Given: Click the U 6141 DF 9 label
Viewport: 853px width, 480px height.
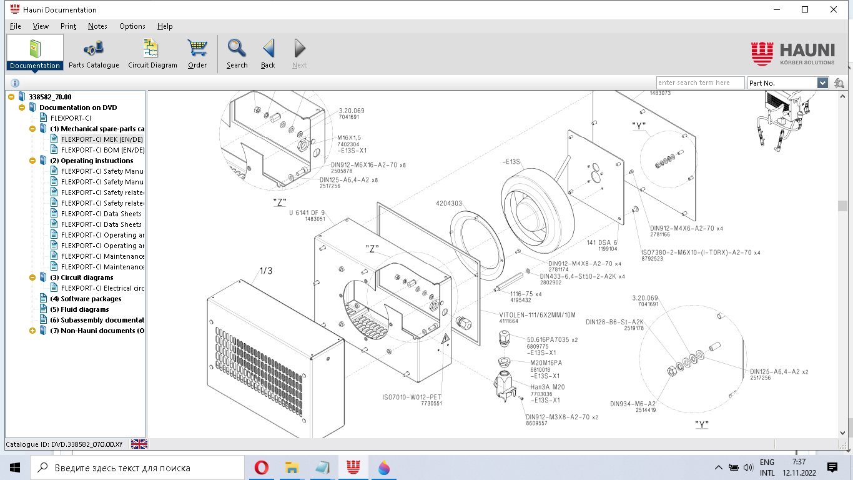Looking at the screenshot, I should point(307,212).
